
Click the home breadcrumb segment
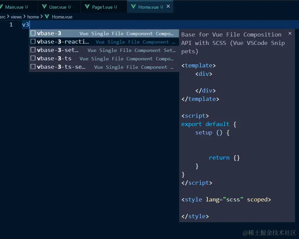[x=33, y=17]
